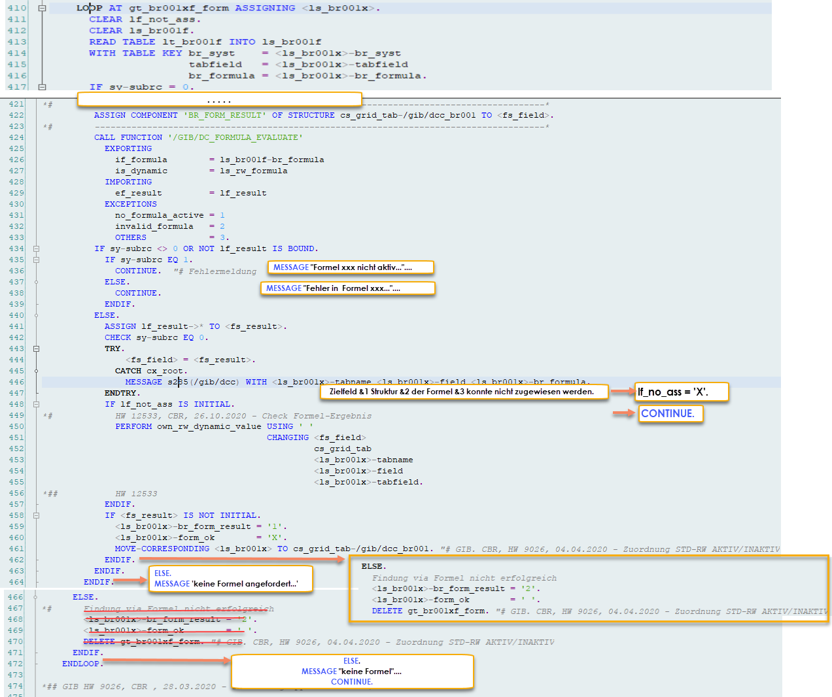Collapse the LOOP AT fold on line 410

tap(42, 8)
